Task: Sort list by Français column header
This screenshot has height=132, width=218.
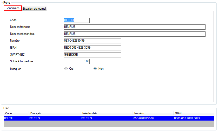Action: point(55,113)
